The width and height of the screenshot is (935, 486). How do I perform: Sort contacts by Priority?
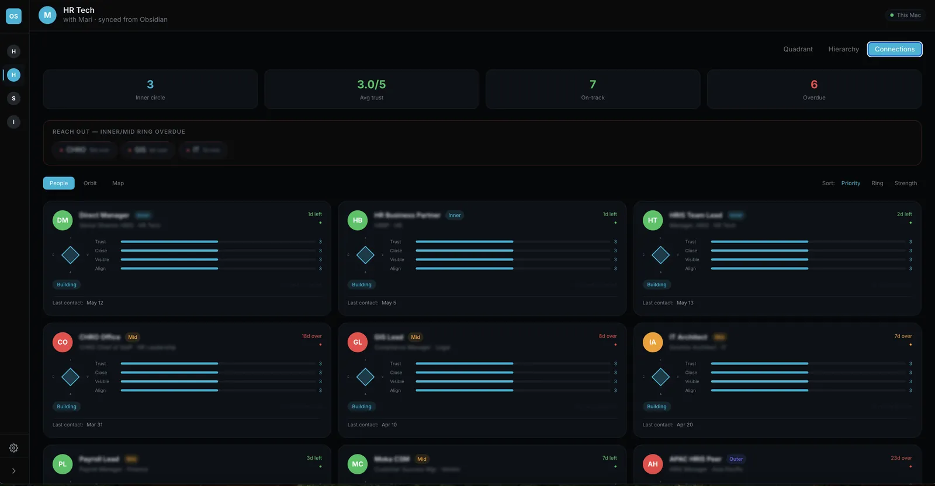click(851, 183)
